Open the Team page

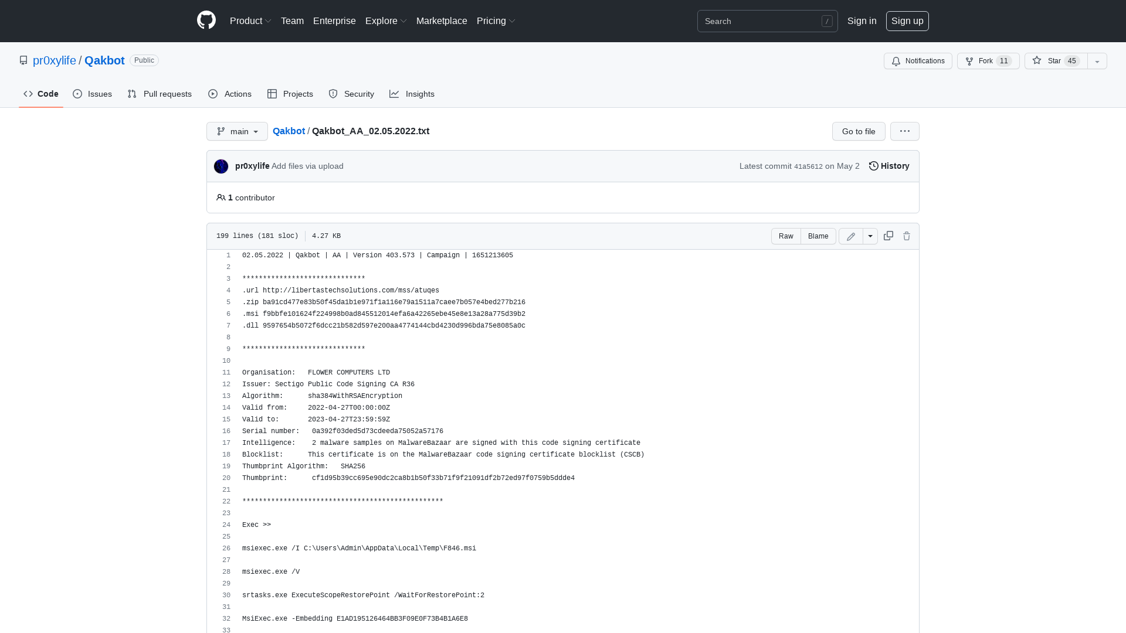click(292, 21)
